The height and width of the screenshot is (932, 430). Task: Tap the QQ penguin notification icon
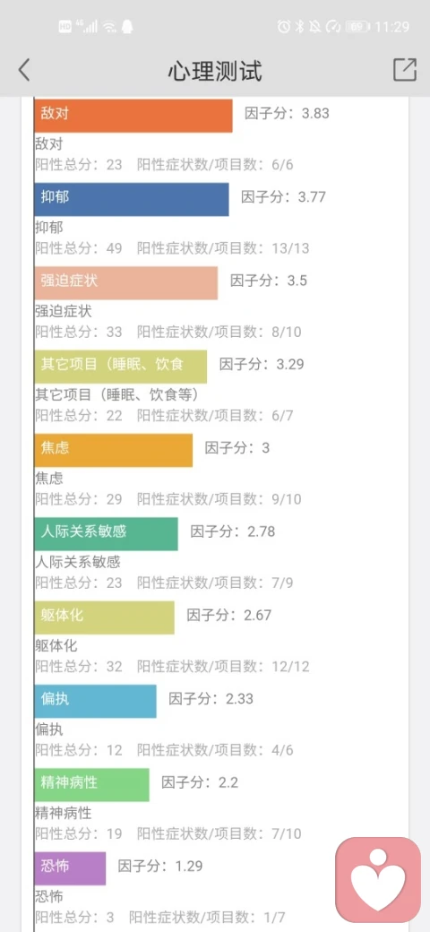126,26
